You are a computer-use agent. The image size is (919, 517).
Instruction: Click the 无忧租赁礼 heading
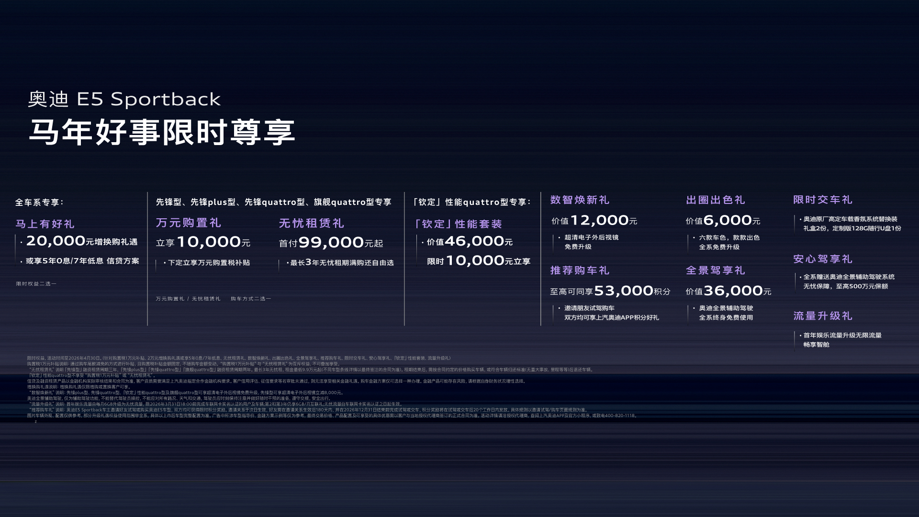coord(312,223)
